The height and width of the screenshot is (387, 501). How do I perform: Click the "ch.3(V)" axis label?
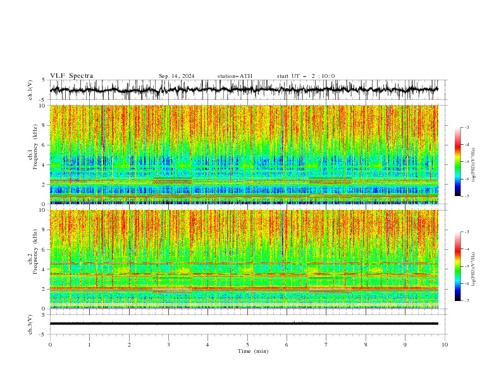coord(30,324)
